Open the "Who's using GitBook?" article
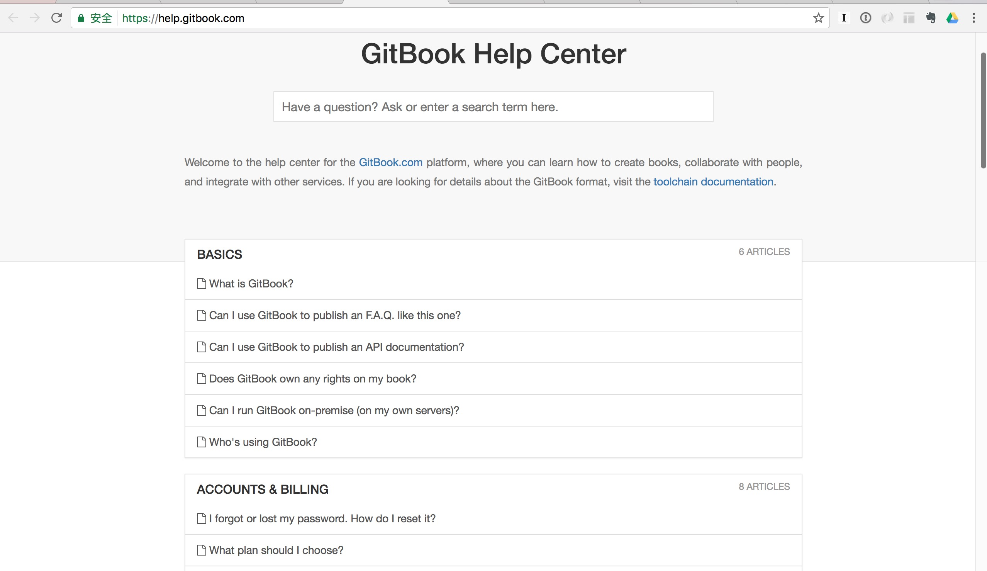This screenshot has height=571, width=987. coord(263,442)
